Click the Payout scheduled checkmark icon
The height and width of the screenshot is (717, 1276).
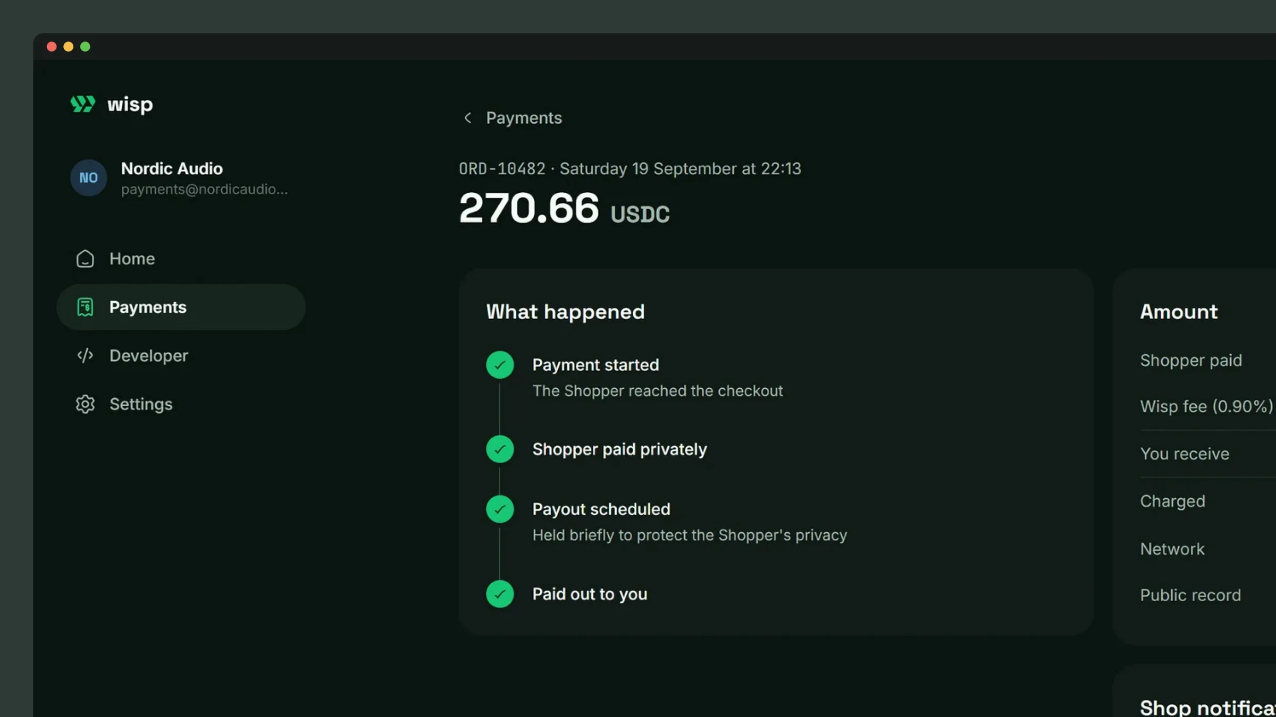[x=500, y=509]
